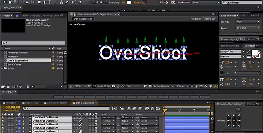This screenshot has height=133, width=263.
Task: Click the bottom-left anchor arrow button
Action: pyautogui.click(x=229, y=125)
